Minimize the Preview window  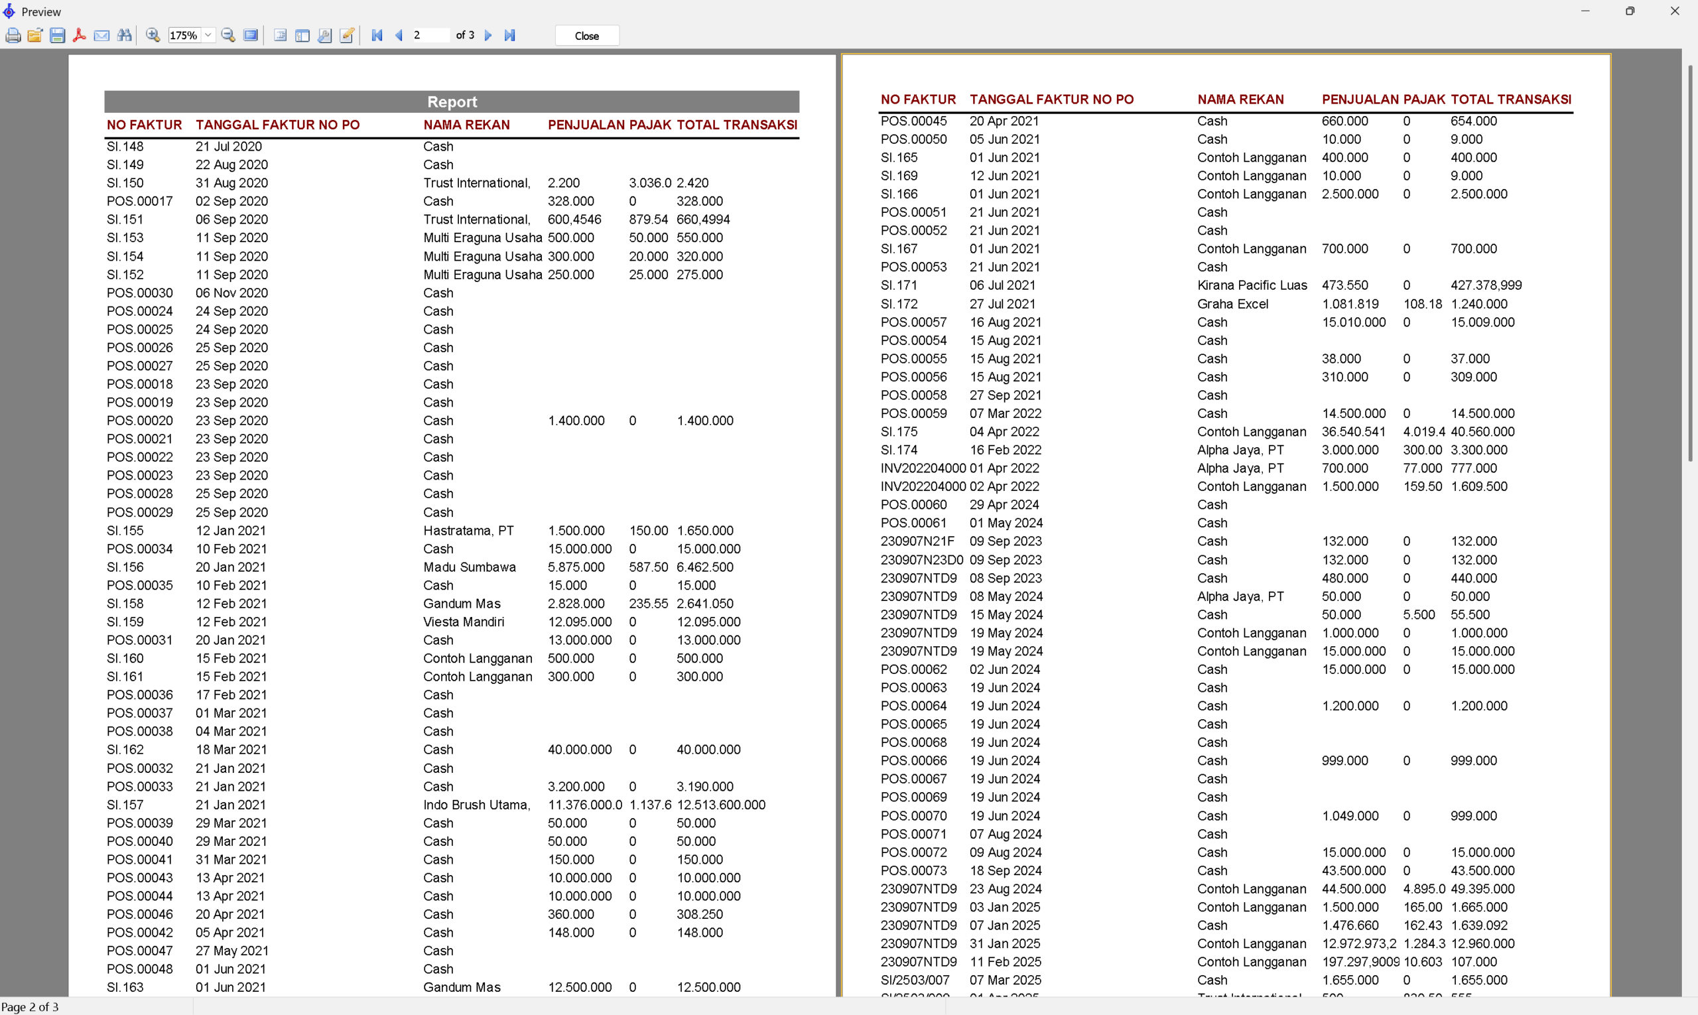1585,11
